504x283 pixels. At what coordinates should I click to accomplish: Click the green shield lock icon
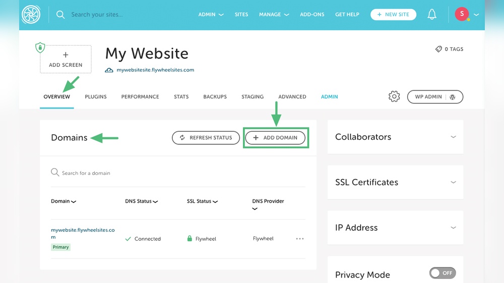tap(40, 48)
